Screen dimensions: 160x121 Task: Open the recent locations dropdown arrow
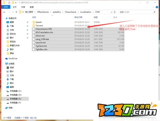pos(13,12)
